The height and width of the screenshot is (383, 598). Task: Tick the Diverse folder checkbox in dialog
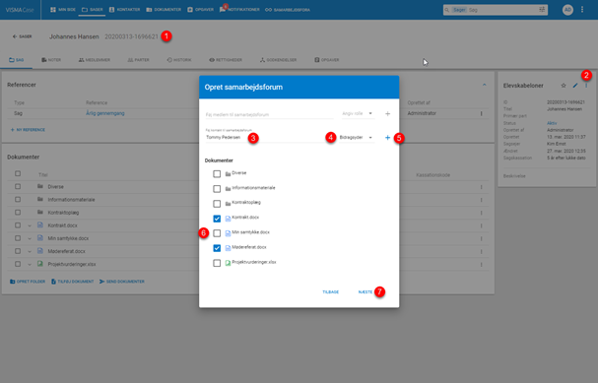pyautogui.click(x=217, y=174)
